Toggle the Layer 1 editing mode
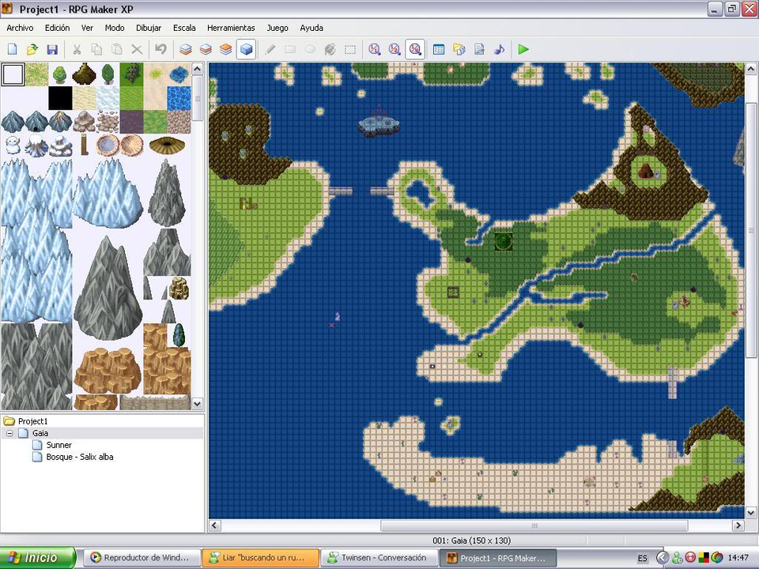Image resolution: width=759 pixels, height=569 pixels. click(x=186, y=49)
